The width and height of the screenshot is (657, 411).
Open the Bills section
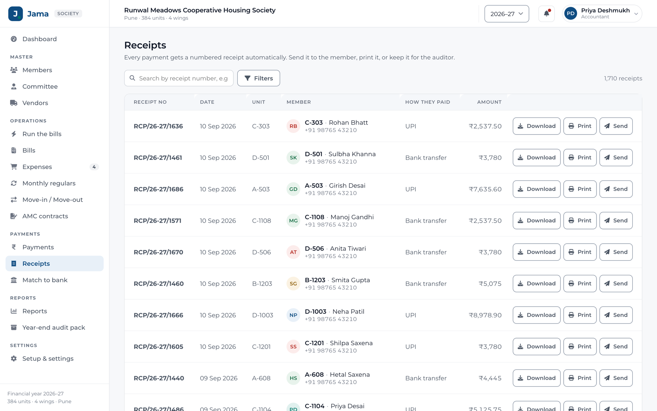(x=55, y=150)
